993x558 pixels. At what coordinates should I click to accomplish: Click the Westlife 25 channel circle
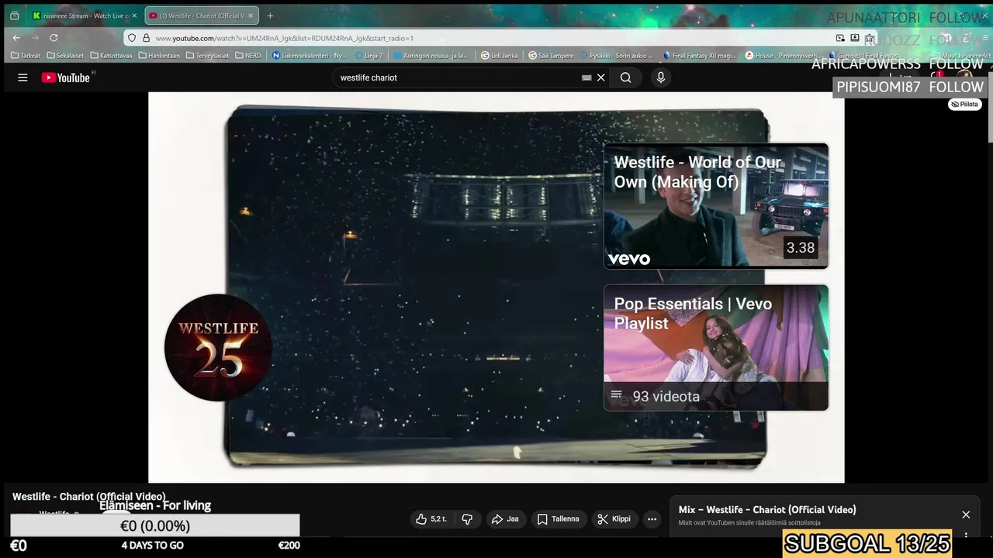click(x=218, y=347)
